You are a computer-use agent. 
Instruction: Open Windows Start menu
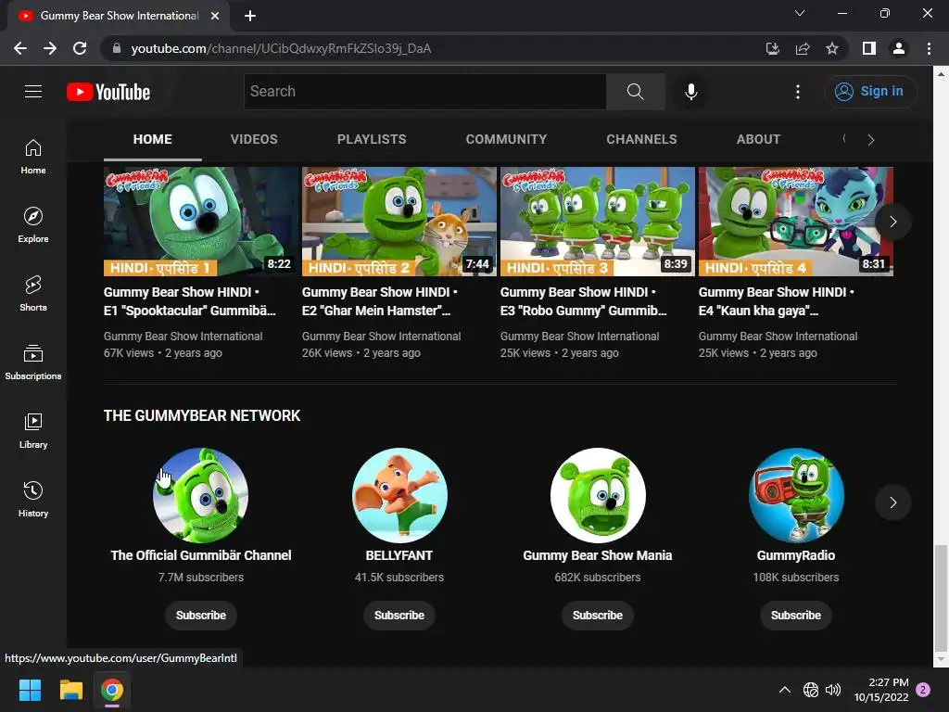click(30, 690)
